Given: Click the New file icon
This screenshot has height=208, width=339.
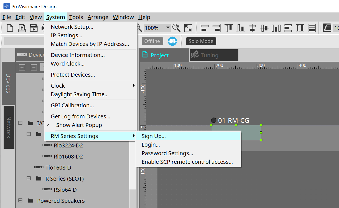Looking at the screenshot, I should 10,28.
